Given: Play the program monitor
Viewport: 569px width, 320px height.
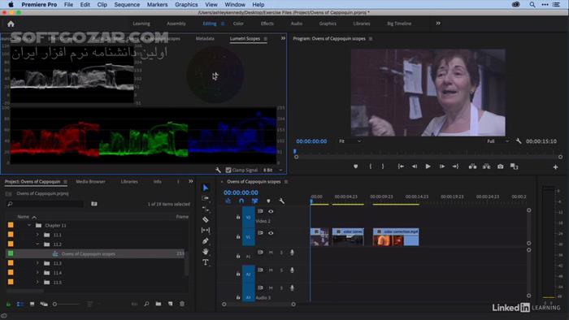Looking at the screenshot, I should pos(428,166).
